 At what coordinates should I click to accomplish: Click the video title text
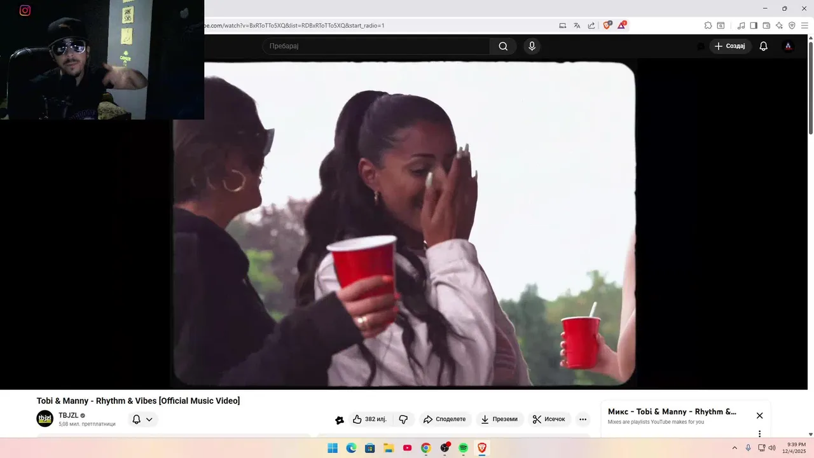(138, 401)
